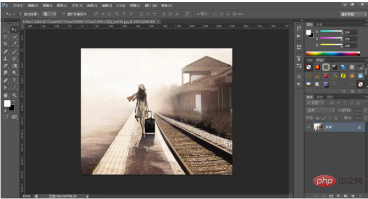Screen dimensions: 368x199
Task: Reset default foreground and background colors
Action: coord(5,110)
